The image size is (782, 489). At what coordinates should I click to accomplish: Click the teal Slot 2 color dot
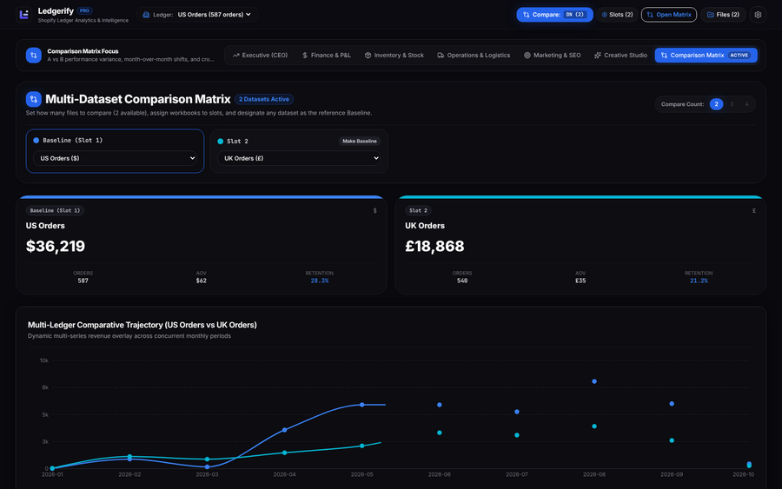click(x=221, y=142)
